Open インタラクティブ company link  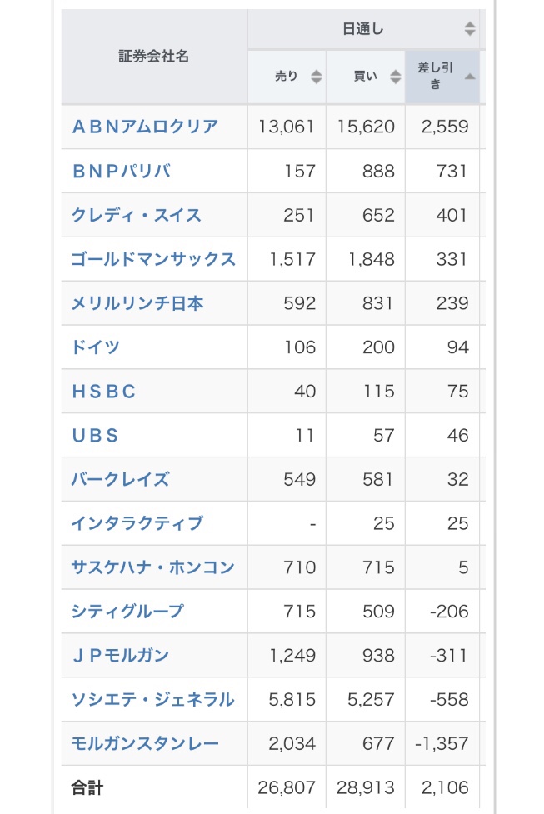point(137,523)
